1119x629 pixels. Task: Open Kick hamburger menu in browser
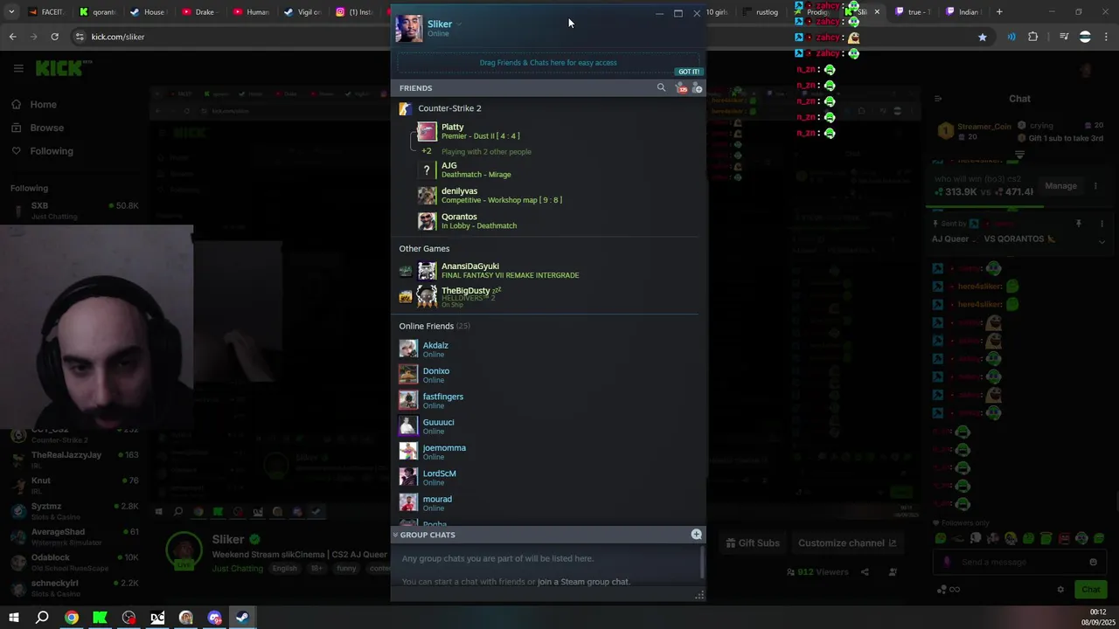18,68
